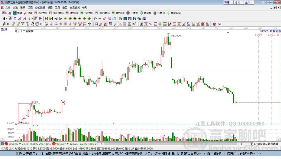Viewport: 281px width, 159px height.
Task: Select the triangle ruler angle tool
Action: (51, 24)
